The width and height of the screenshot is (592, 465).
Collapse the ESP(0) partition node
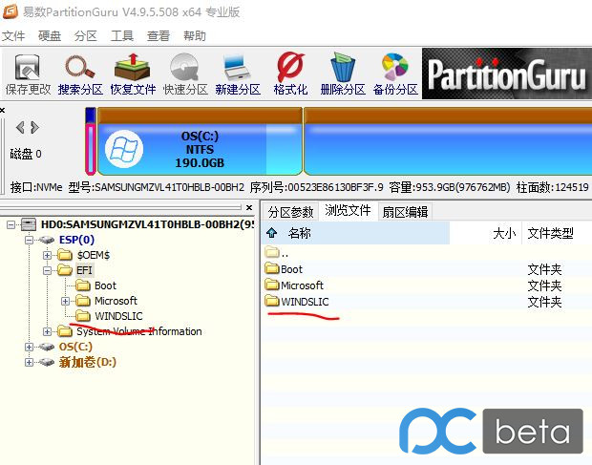tap(29, 240)
